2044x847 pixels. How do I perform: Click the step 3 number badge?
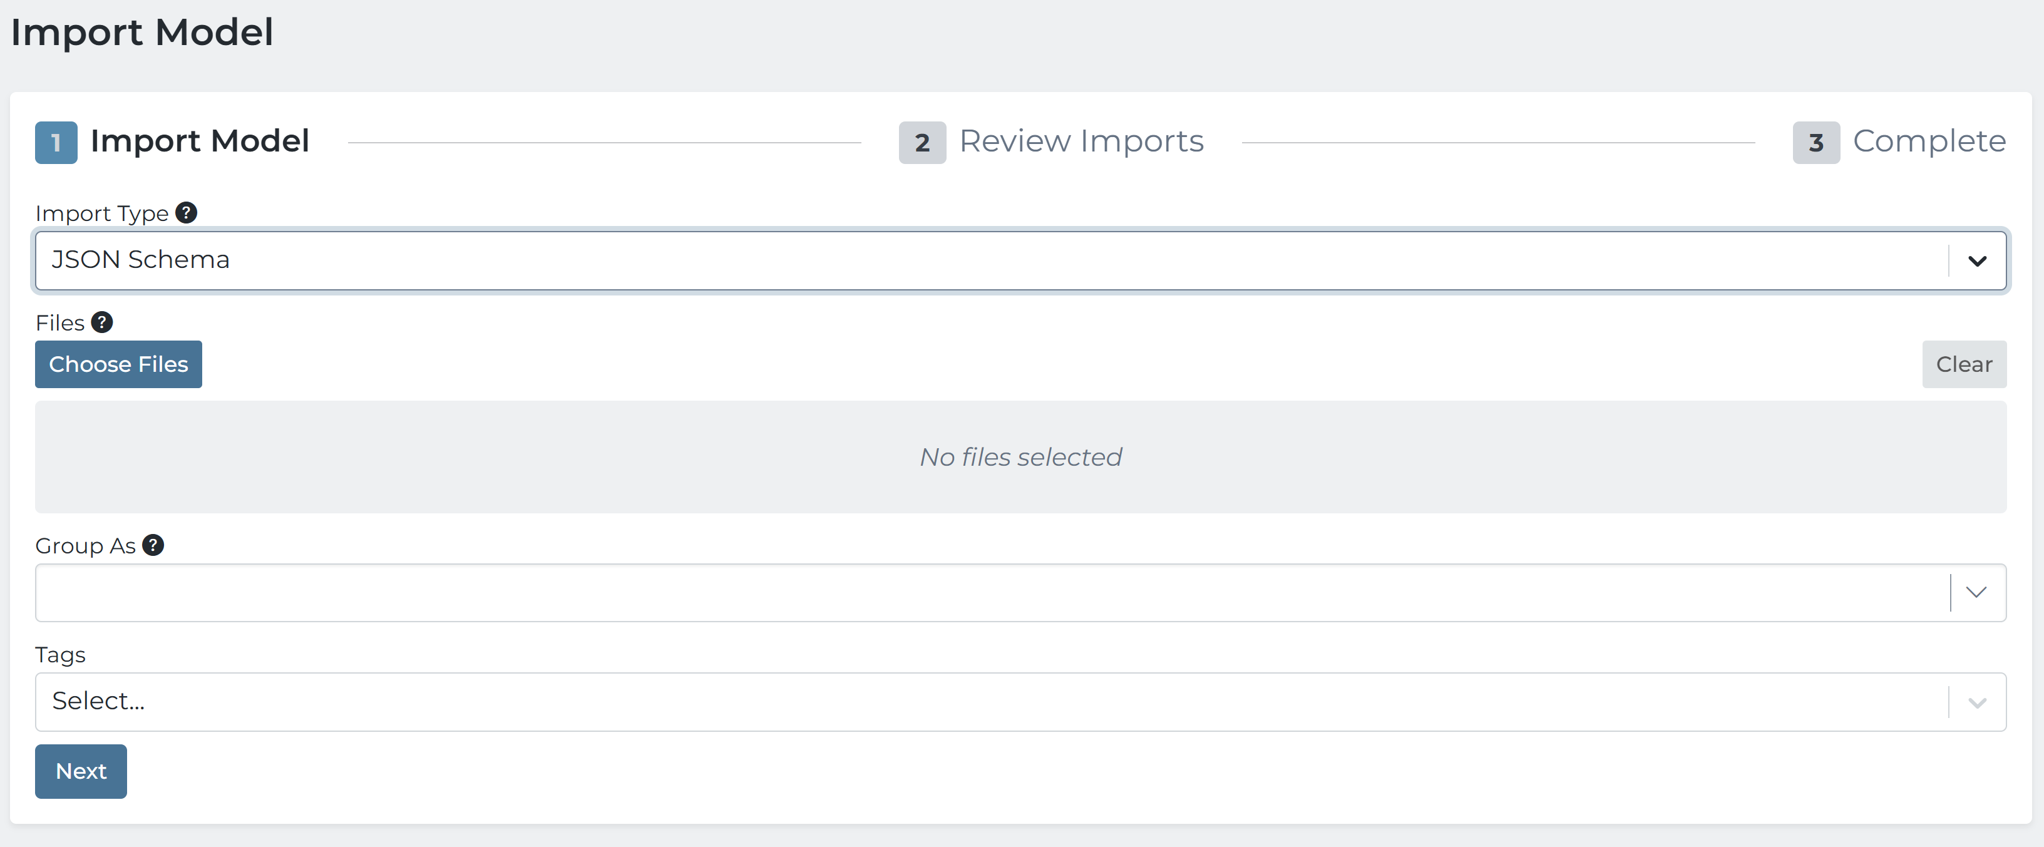[x=1815, y=143]
